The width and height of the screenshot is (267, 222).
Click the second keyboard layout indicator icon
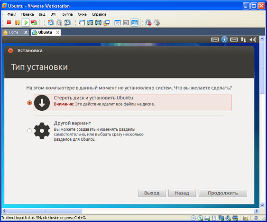click(x=234, y=39)
